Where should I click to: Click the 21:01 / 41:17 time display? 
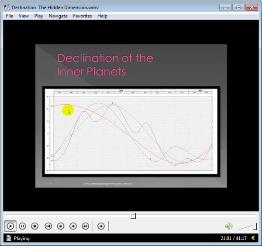point(234,239)
